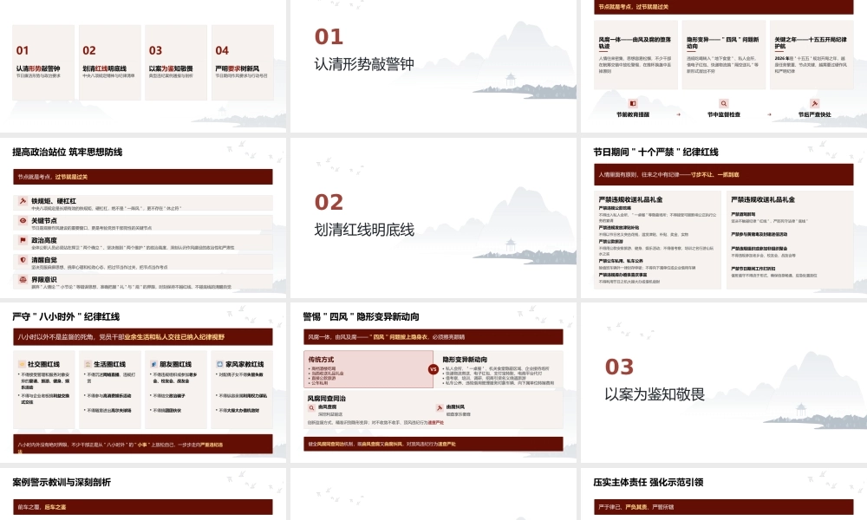Click the heading 风腐同查同治
Screen dimensions: 867x520
tap(326, 398)
